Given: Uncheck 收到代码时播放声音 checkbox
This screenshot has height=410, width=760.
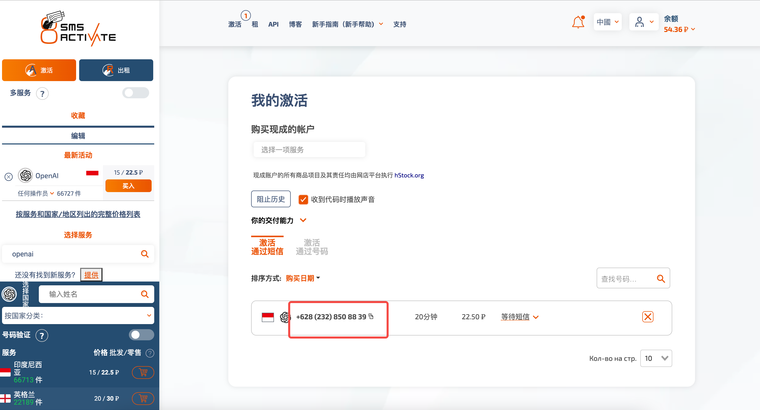Looking at the screenshot, I should 303,199.
